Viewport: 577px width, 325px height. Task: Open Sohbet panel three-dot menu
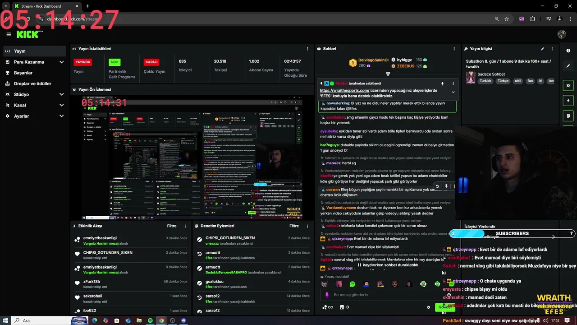[x=454, y=49]
